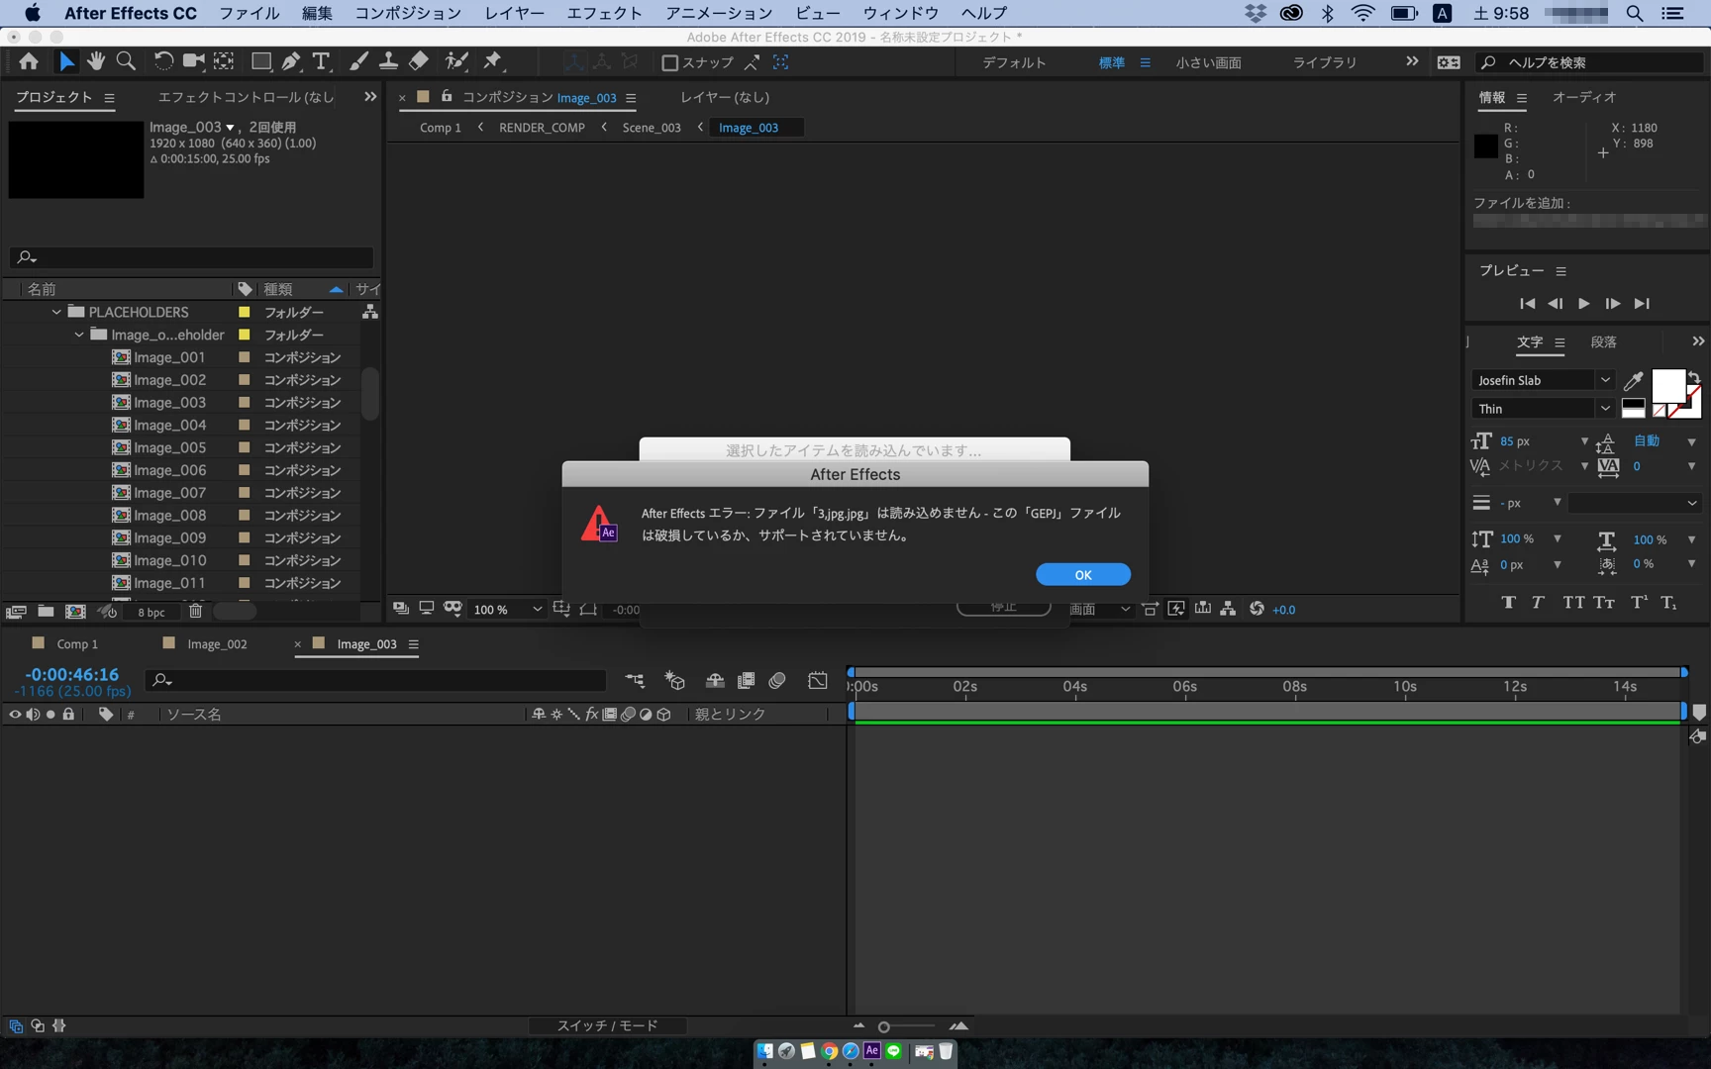Toggle the shy layers switch in timeline
The width and height of the screenshot is (1711, 1069).
tap(715, 680)
